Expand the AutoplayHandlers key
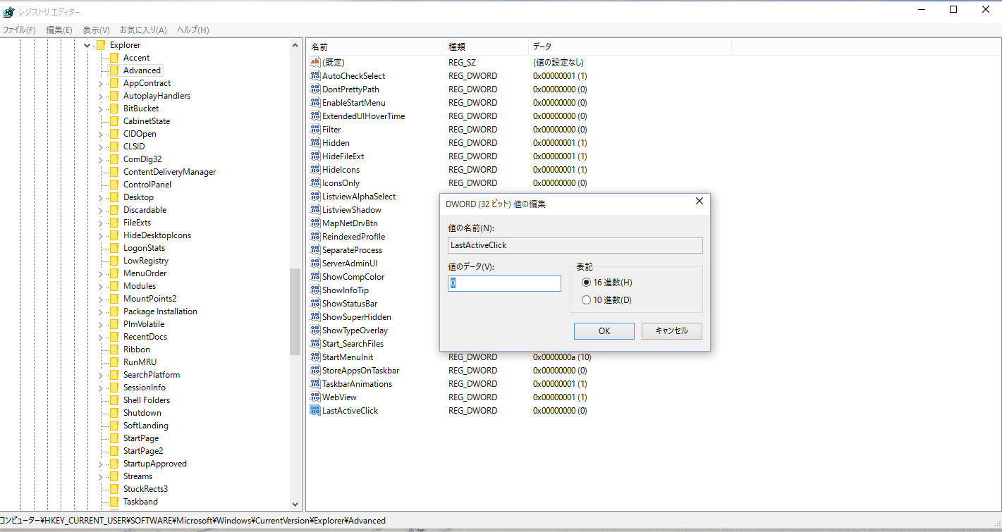Image resolution: width=1002 pixels, height=532 pixels. [101, 96]
